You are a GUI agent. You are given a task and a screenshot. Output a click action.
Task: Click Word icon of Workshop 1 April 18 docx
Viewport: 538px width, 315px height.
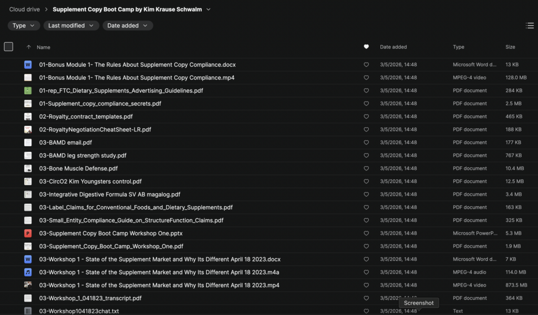pyautogui.click(x=28, y=259)
